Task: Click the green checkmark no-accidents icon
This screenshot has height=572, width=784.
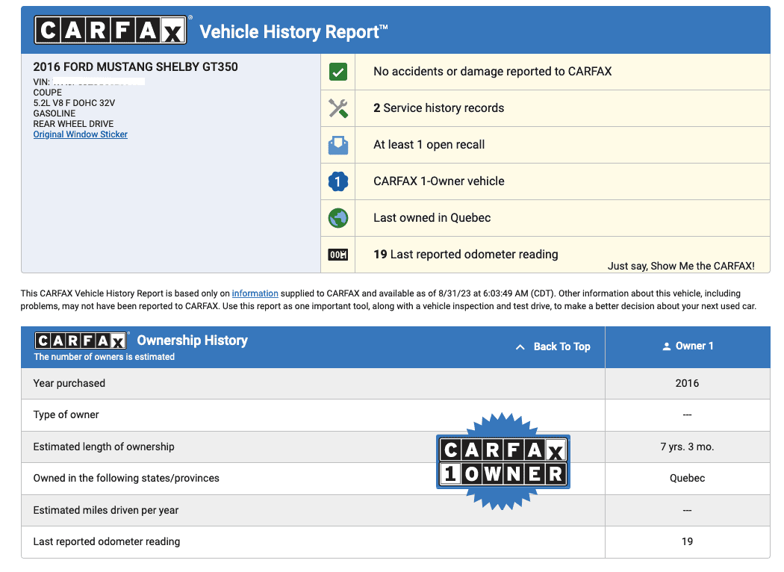Action: pos(338,72)
